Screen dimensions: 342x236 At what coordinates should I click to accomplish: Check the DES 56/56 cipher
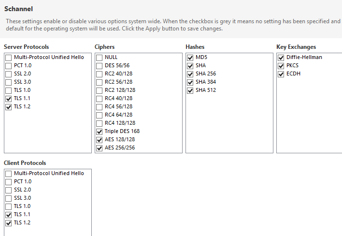coord(100,66)
